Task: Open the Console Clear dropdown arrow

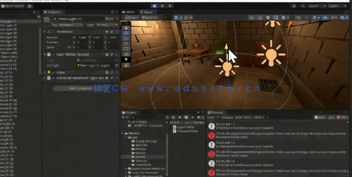Action: [x=218, y=117]
